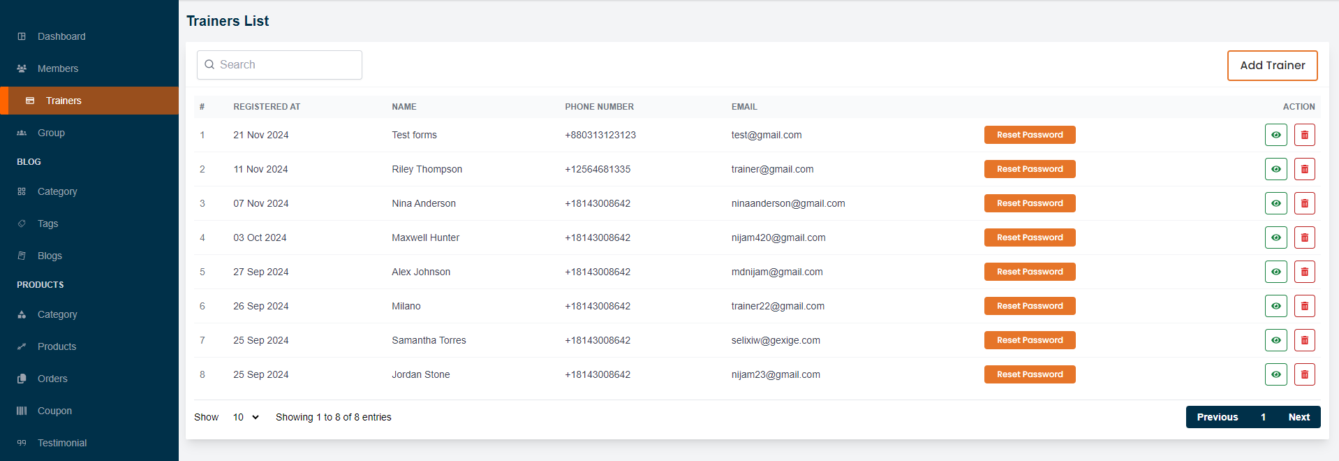Click the Add Trainer button
This screenshot has width=1339, height=461.
click(1272, 66)
